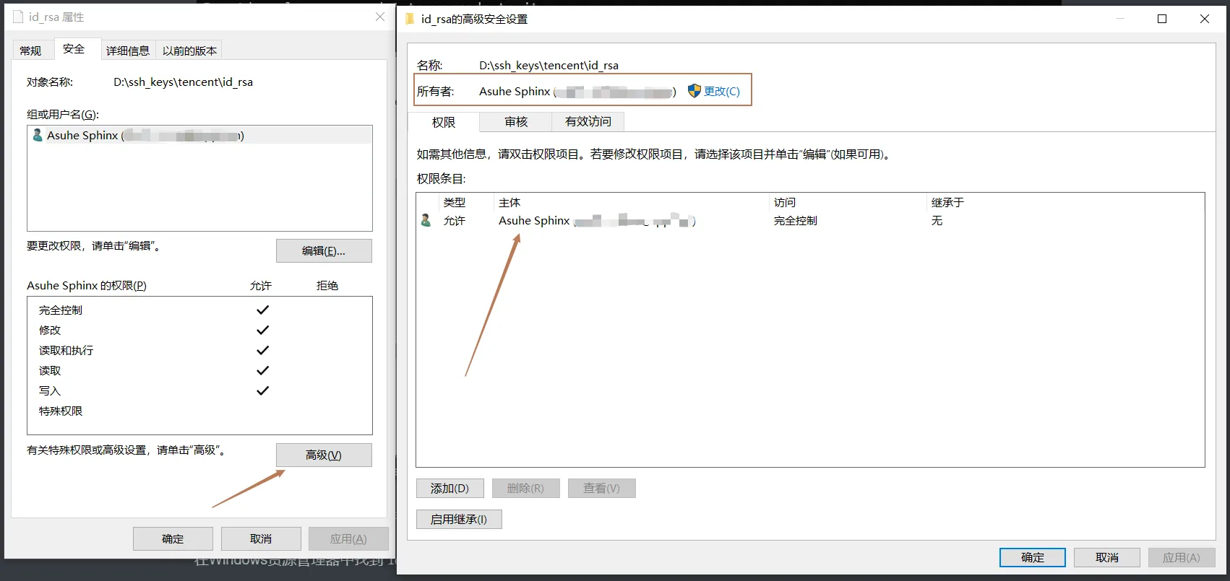Viewport: 1230px width, 581px height.
Task: Click the 更改(C) owner link
Action: 722,92
